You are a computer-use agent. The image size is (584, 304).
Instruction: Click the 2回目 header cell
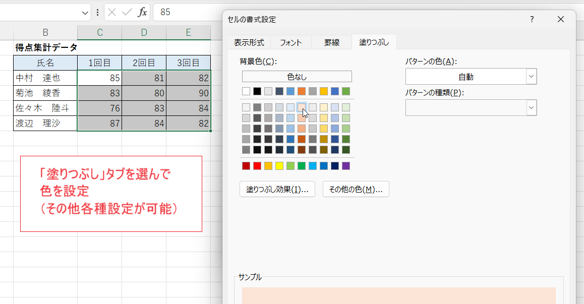[144, 63]
